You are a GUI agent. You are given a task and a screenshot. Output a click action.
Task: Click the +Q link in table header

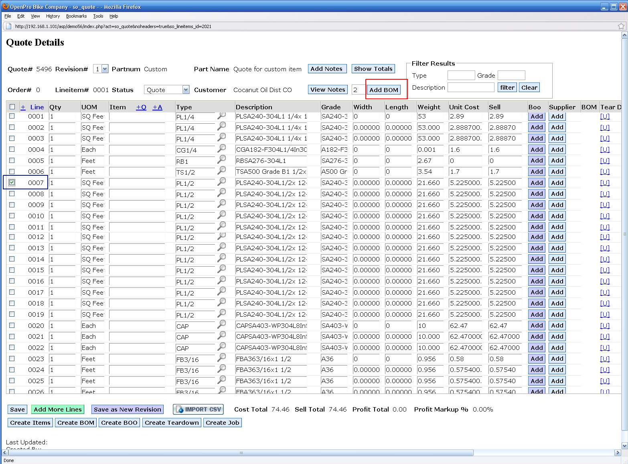click(141, 107)
